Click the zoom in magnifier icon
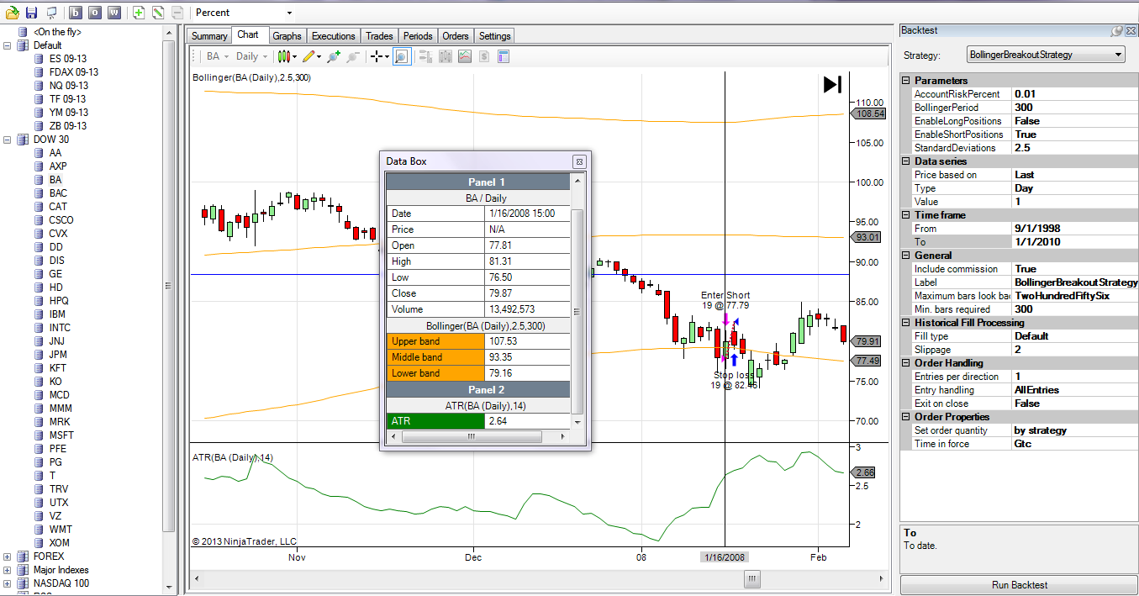Image resolution: width=1139 pixels, height=596 pixels. (334, 56)
